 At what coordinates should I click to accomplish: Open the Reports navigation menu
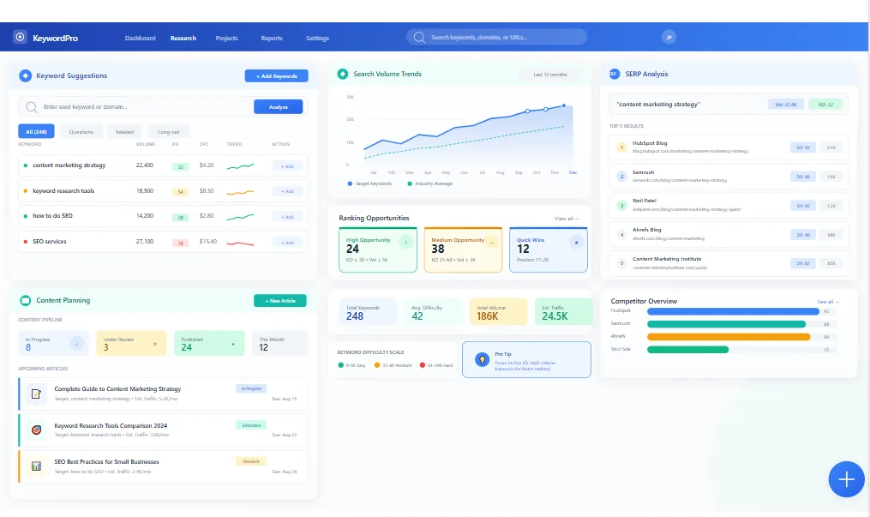[271, 38]
